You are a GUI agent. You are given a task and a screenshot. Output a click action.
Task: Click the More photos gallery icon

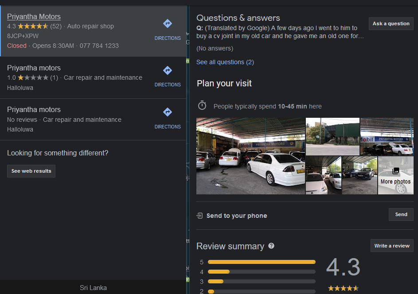(x=396, y=171)
